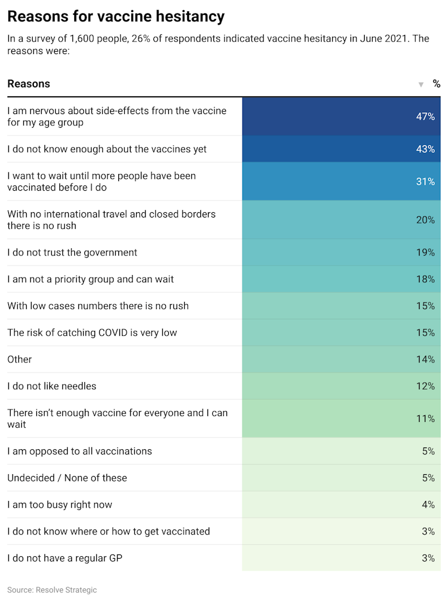Click the 20% teal cell

tap(341, 220)
